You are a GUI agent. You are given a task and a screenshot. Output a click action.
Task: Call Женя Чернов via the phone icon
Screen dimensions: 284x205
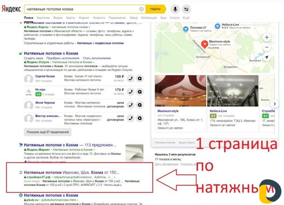(x=130, y=105)
